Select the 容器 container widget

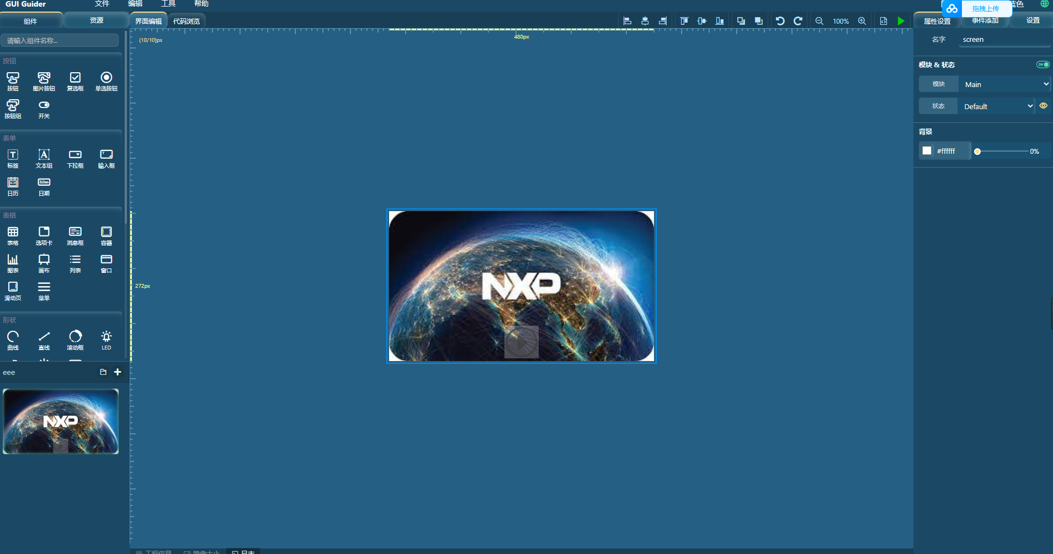(x=107, y=235)
